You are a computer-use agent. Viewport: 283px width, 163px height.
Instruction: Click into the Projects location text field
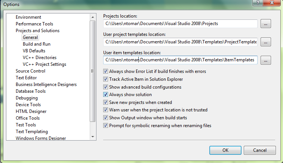point(180,24)
